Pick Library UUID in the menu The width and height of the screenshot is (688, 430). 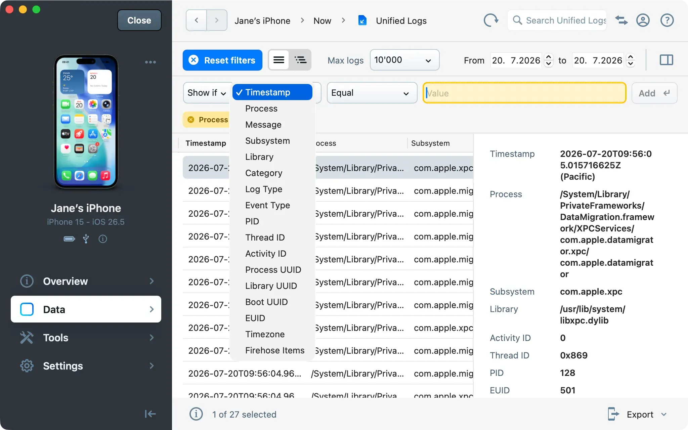coord(272,286)
